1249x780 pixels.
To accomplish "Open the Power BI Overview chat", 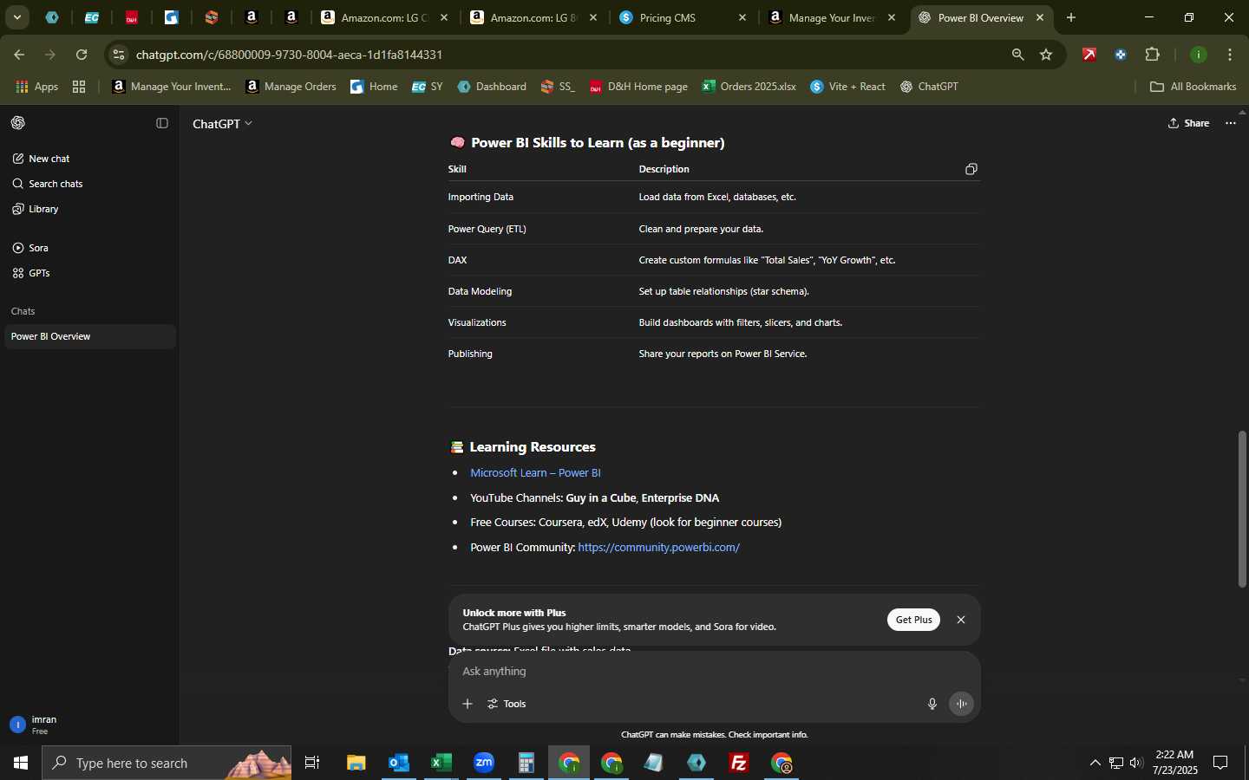I will click(x=90, y=336).
